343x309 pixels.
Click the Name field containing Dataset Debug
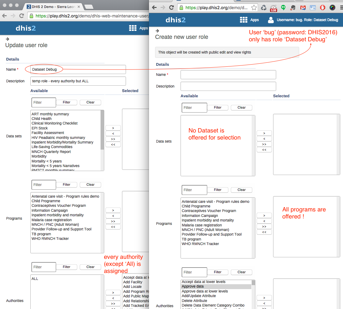point(78,69)
